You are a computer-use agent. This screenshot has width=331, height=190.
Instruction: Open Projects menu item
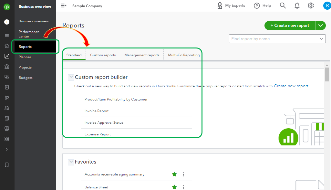[x=25, y=68]
